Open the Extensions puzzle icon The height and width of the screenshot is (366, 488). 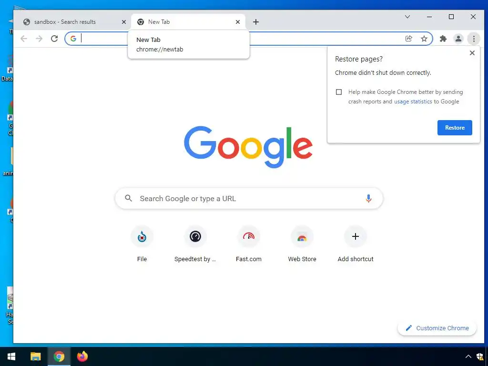[x=443, y=39]
